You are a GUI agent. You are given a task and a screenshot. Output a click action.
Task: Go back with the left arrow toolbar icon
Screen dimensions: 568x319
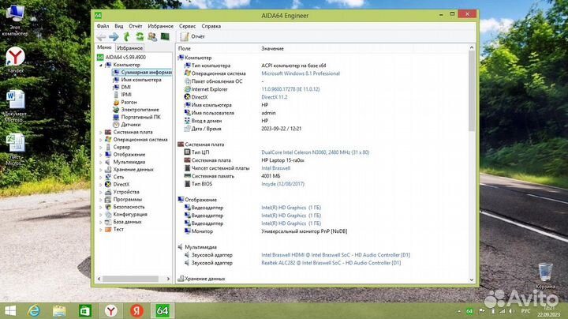[101, 36]
